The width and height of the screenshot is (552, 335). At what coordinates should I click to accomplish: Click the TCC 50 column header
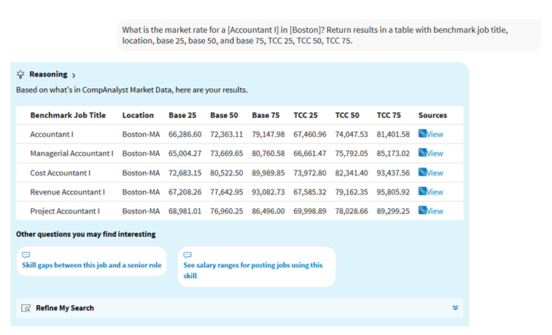pos(347,115)
